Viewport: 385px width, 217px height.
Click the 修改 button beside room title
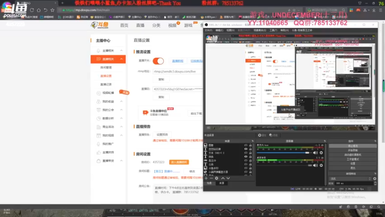coord(192,171)
